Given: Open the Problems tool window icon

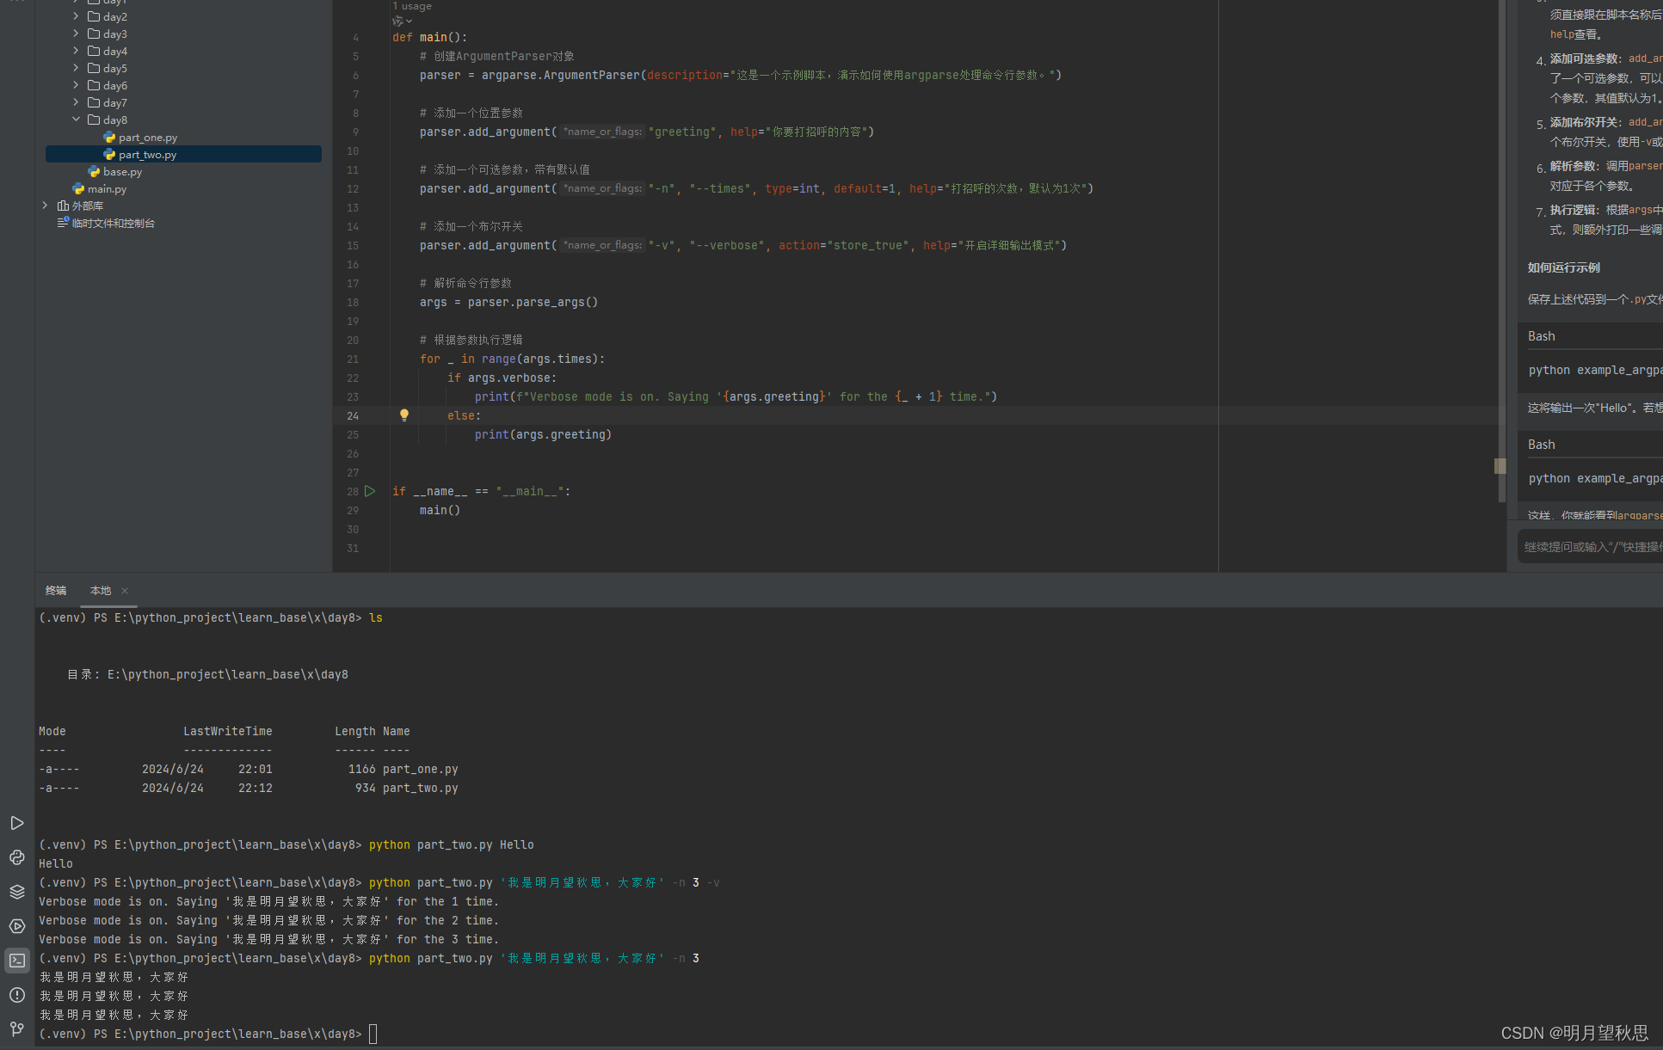Looking at the screenshot, I should 16,995.
